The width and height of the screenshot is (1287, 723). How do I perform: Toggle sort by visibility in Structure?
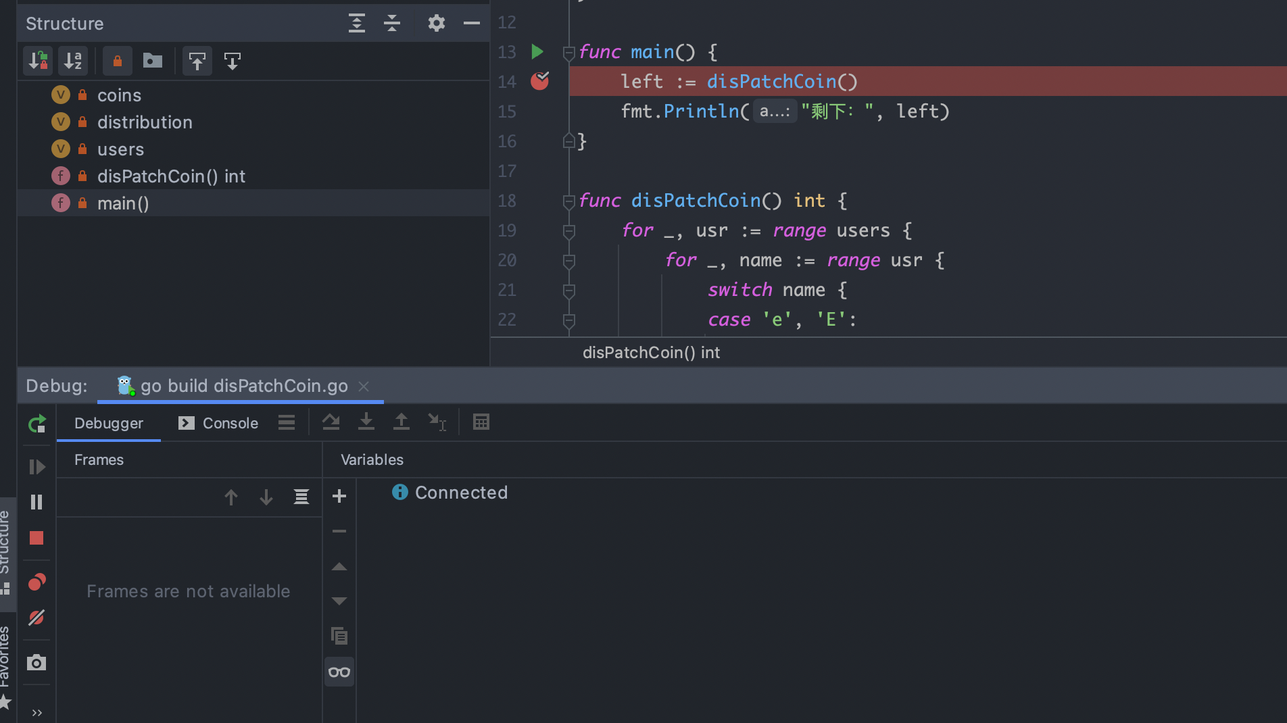(38, 61)
